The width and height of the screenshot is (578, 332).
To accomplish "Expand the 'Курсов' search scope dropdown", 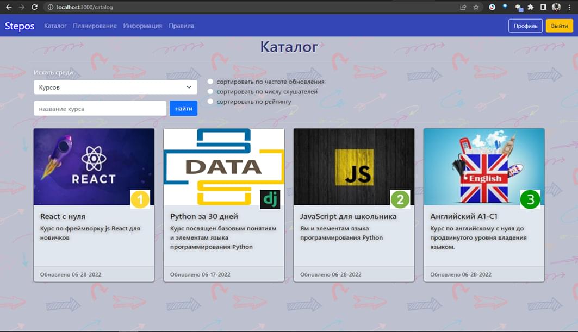I will coord(115,87).
